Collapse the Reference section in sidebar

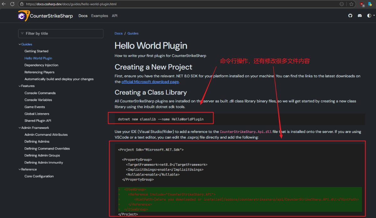pos(20,170)
